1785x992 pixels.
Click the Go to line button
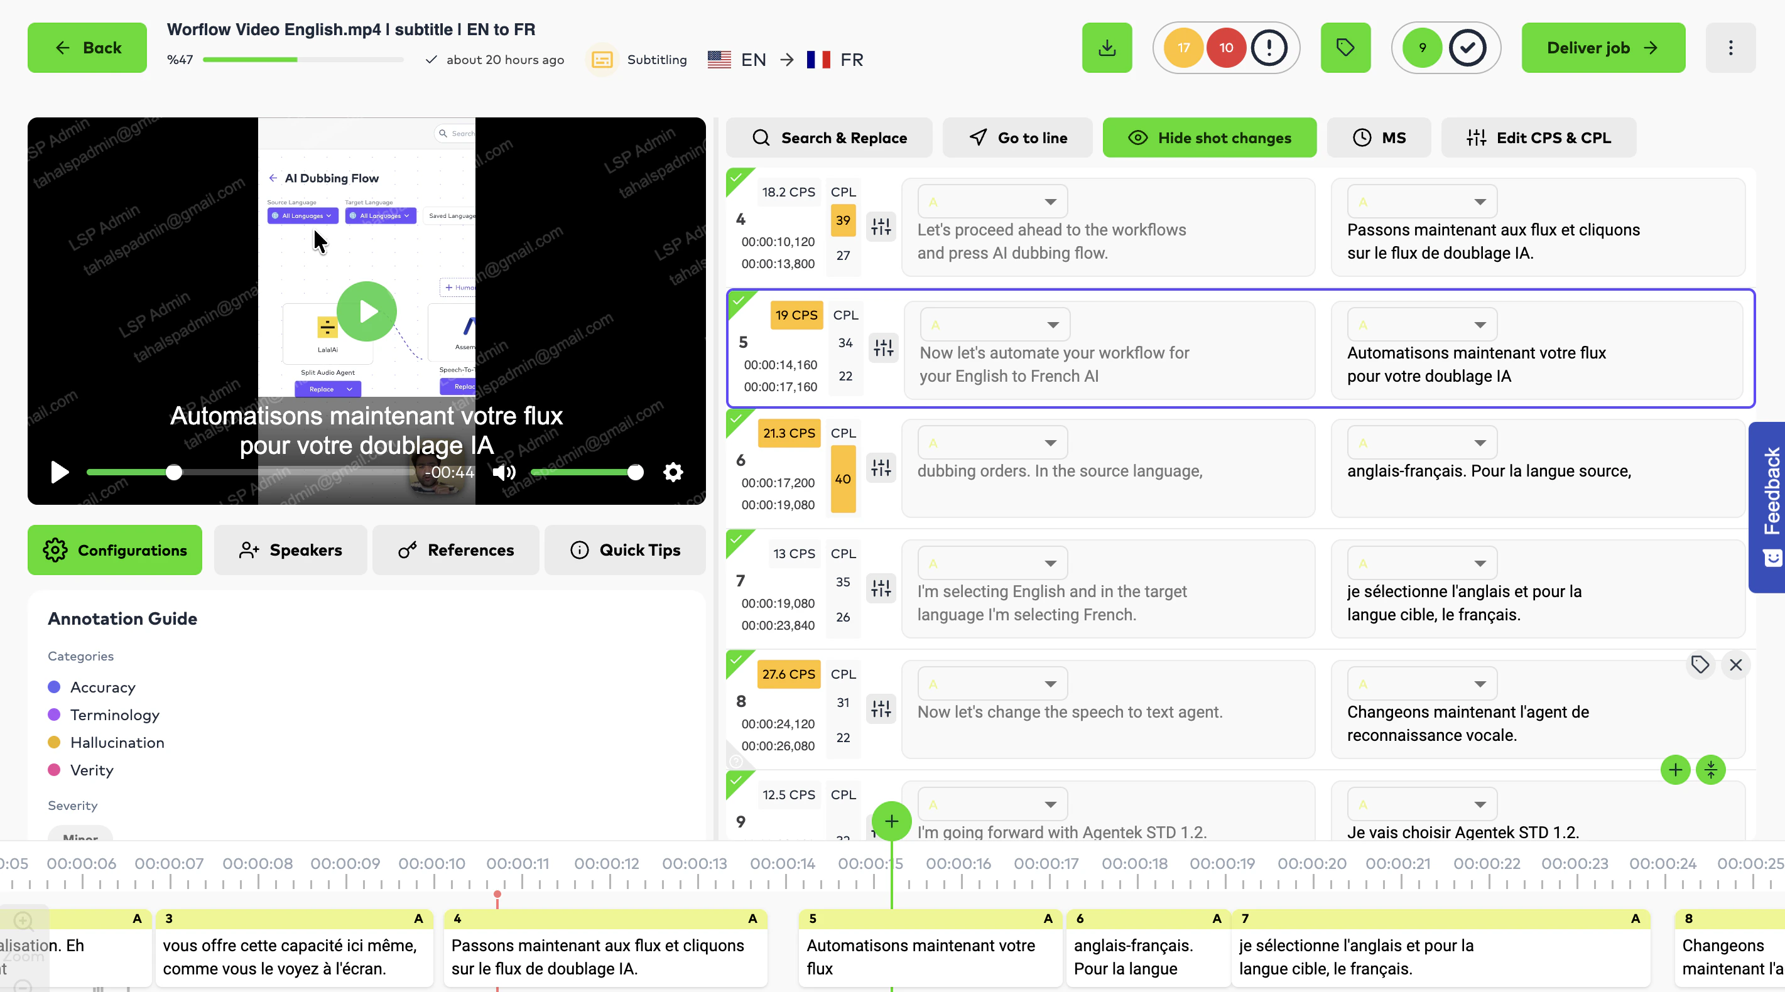(x=1017, y=138)
